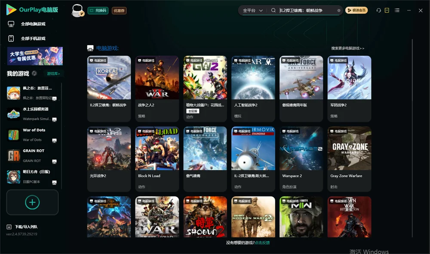Click the 极速会员 membership button
Viewport: 430px width, 254px height.
[x=356, y=10]
